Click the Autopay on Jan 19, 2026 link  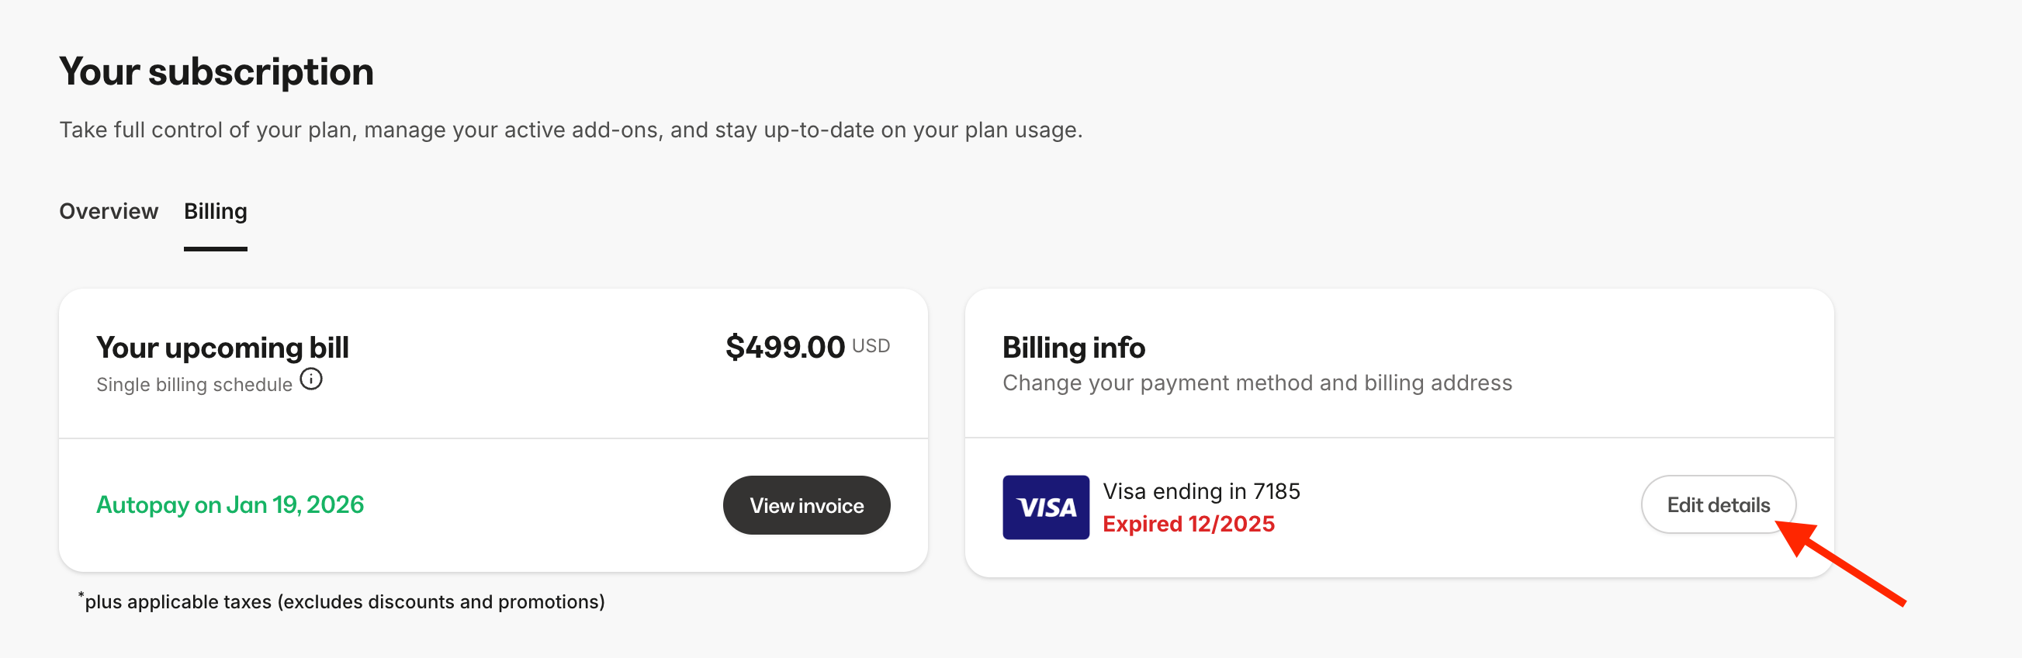tap(230, 505)
